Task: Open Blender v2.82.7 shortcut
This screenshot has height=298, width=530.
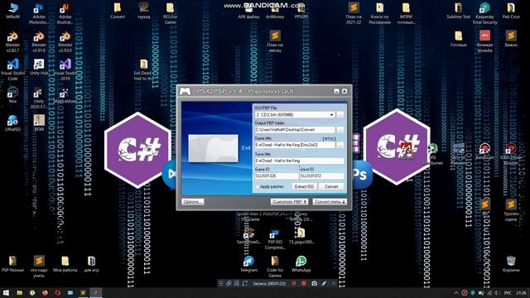Action: pyautogui.click(x=13, y=41)
